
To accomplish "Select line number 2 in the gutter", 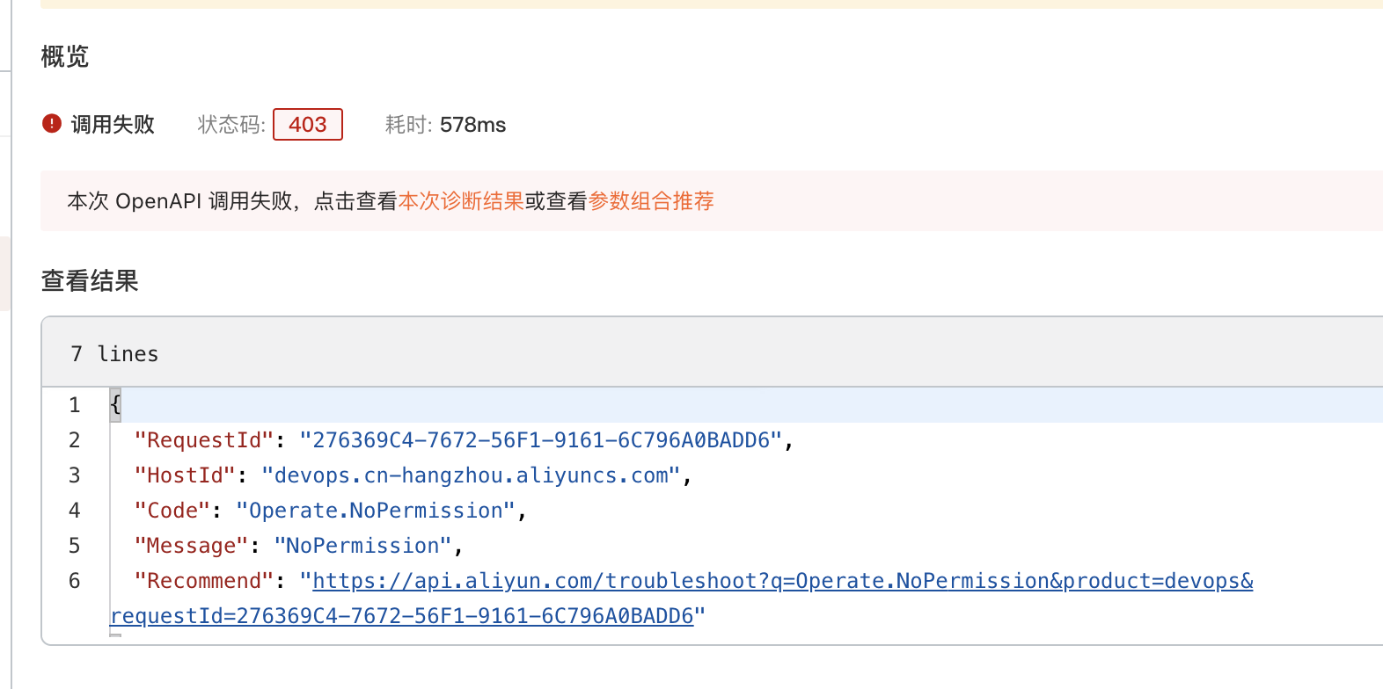I will (75, 440).
